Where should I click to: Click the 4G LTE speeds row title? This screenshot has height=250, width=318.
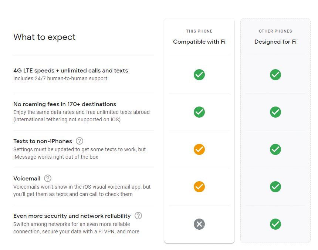71,70
